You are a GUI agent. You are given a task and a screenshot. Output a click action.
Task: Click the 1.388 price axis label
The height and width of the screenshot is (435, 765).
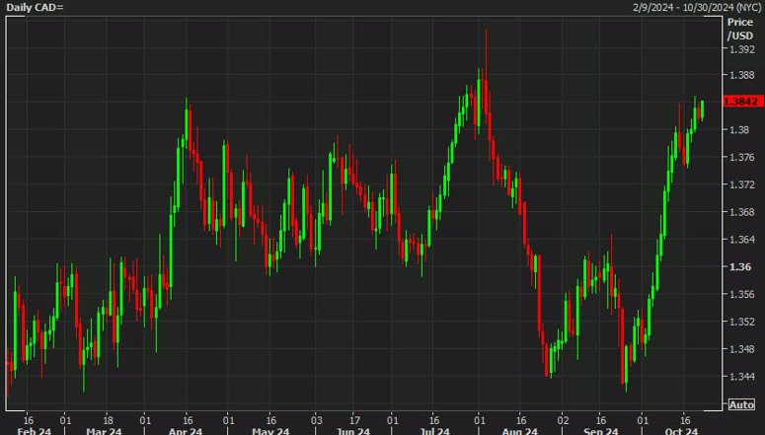[742, 75]
